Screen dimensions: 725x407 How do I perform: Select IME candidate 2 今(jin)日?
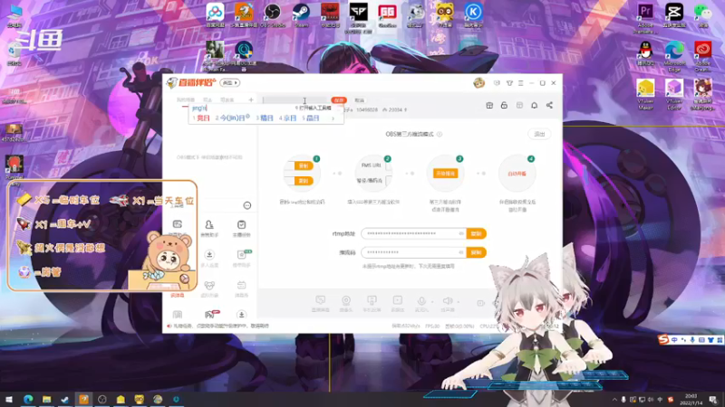(233, 118)
